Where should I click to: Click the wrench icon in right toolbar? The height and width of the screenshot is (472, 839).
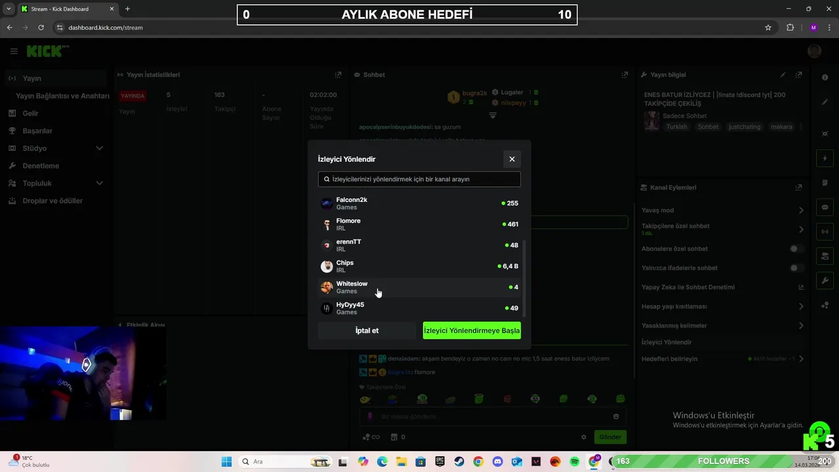pyautogui.click(x=825, y=281)
